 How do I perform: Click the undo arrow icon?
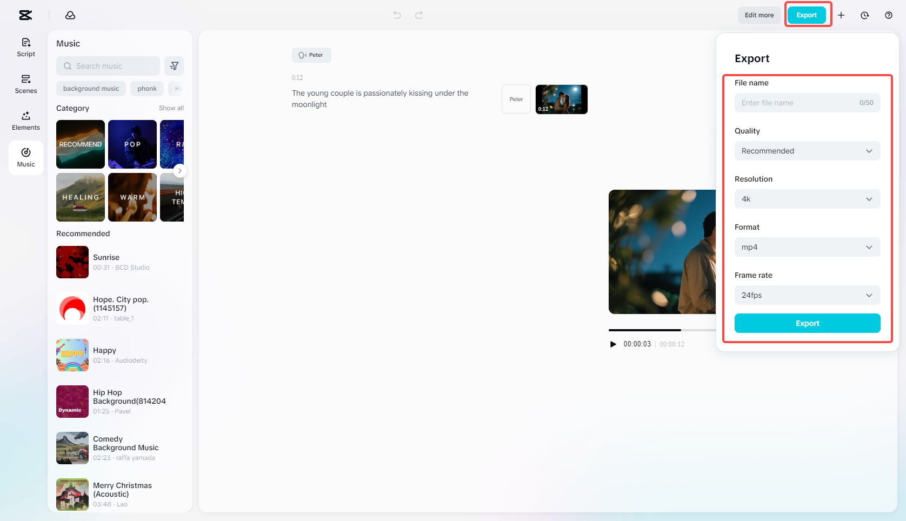(x=397, y=15)
